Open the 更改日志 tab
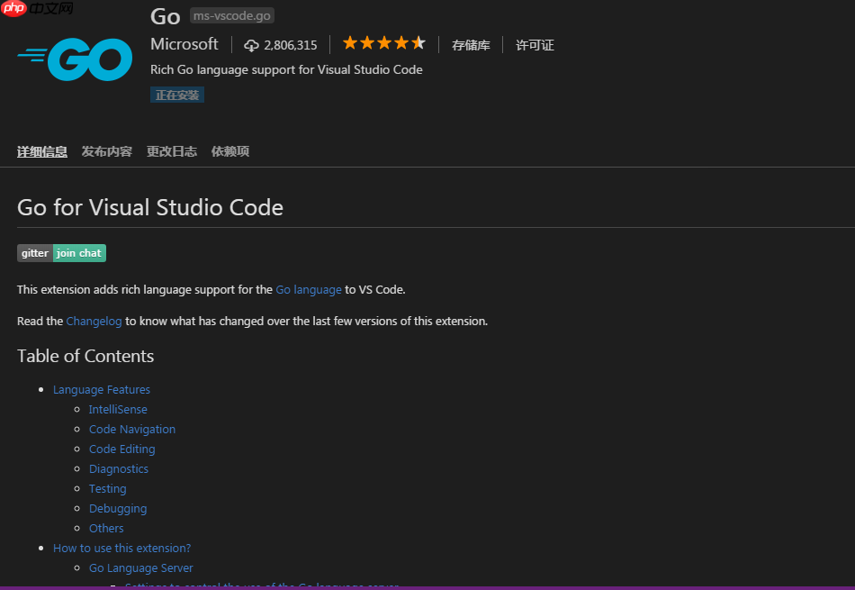This screenshot has width=855, height=590. pyautogui.click(x=172, y=151)
